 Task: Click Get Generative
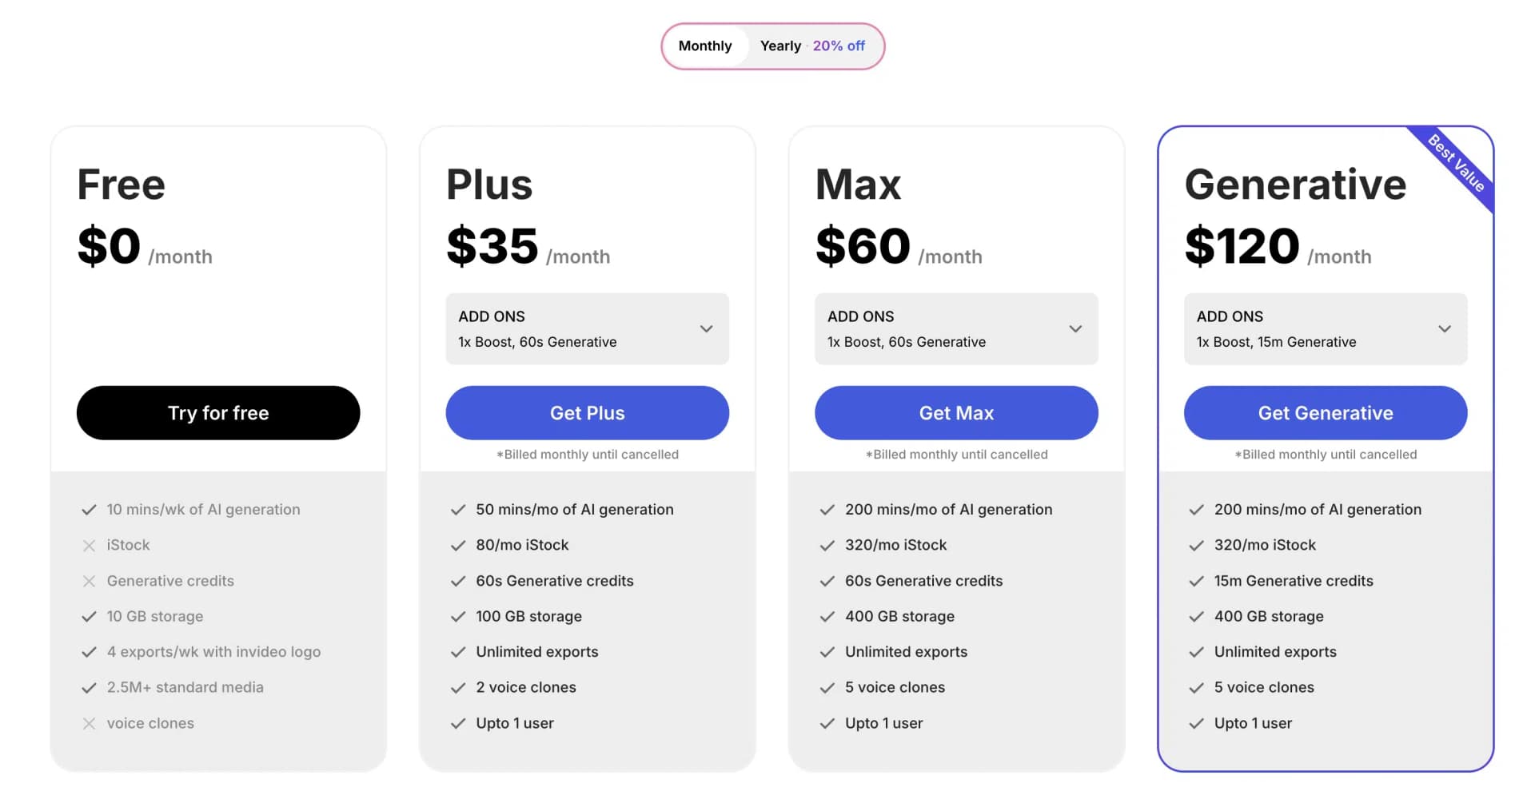point(1325,413)
